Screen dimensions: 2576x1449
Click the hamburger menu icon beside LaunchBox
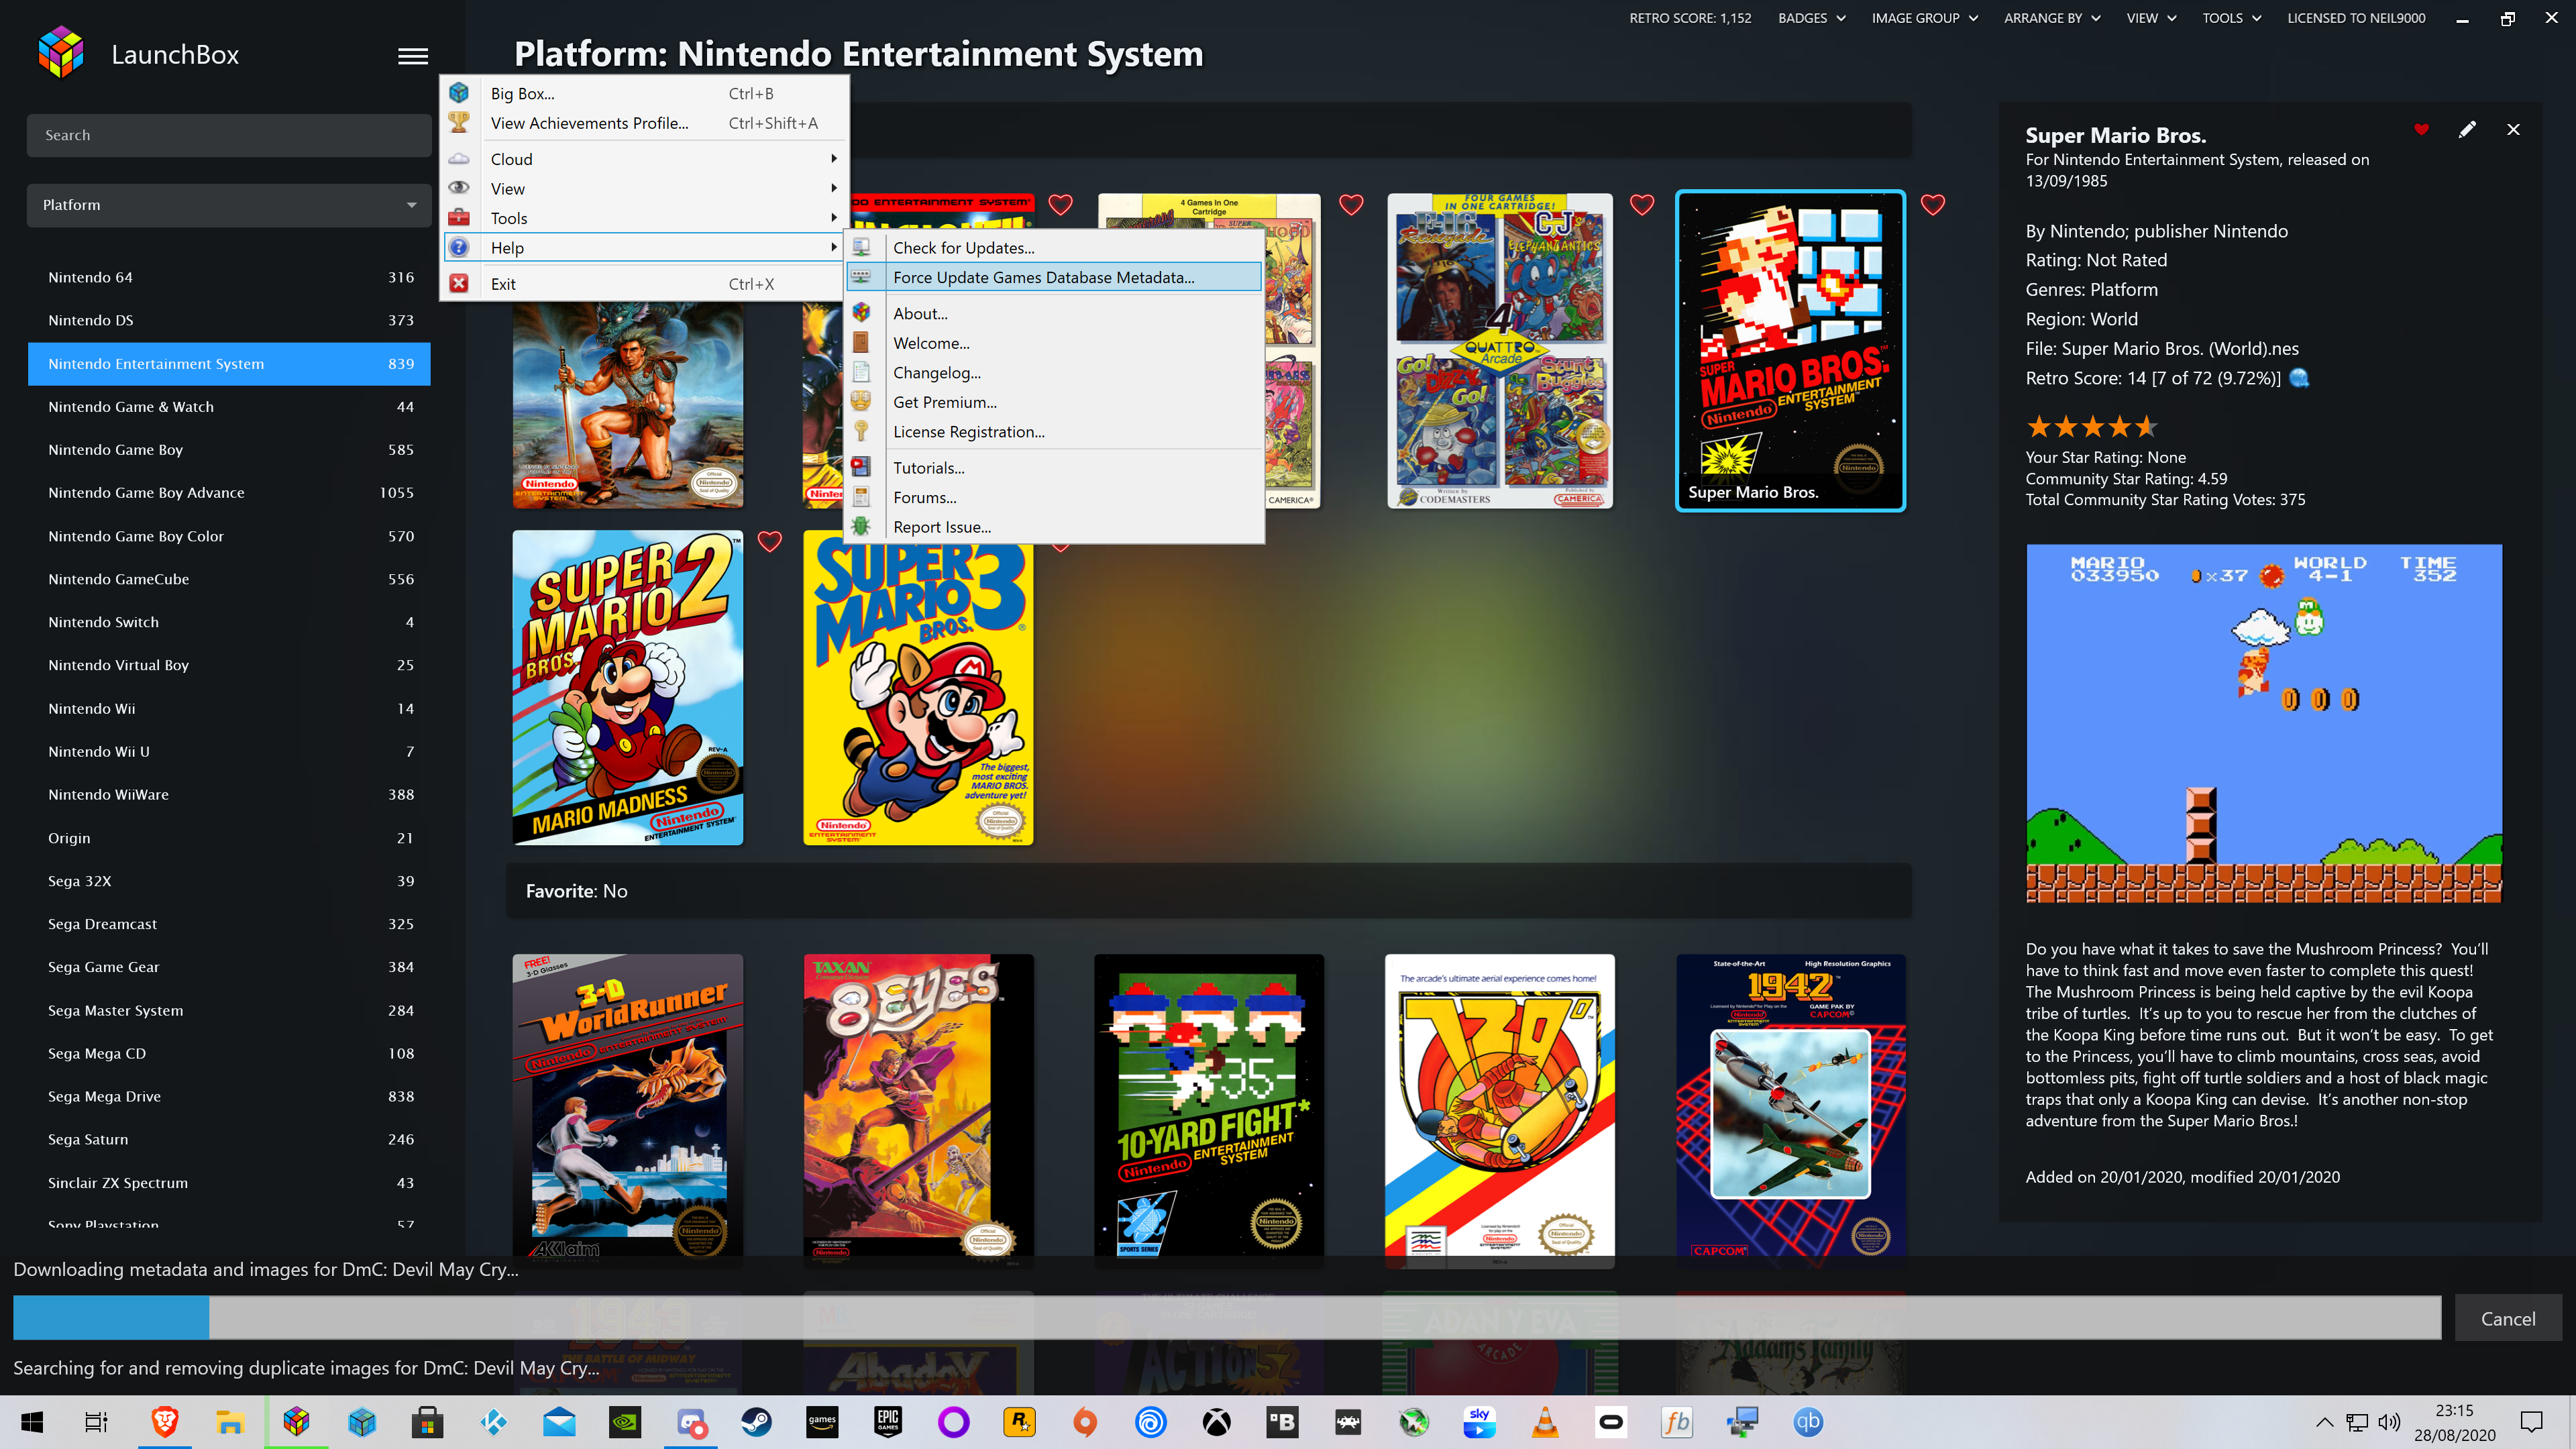click(413, 56)
